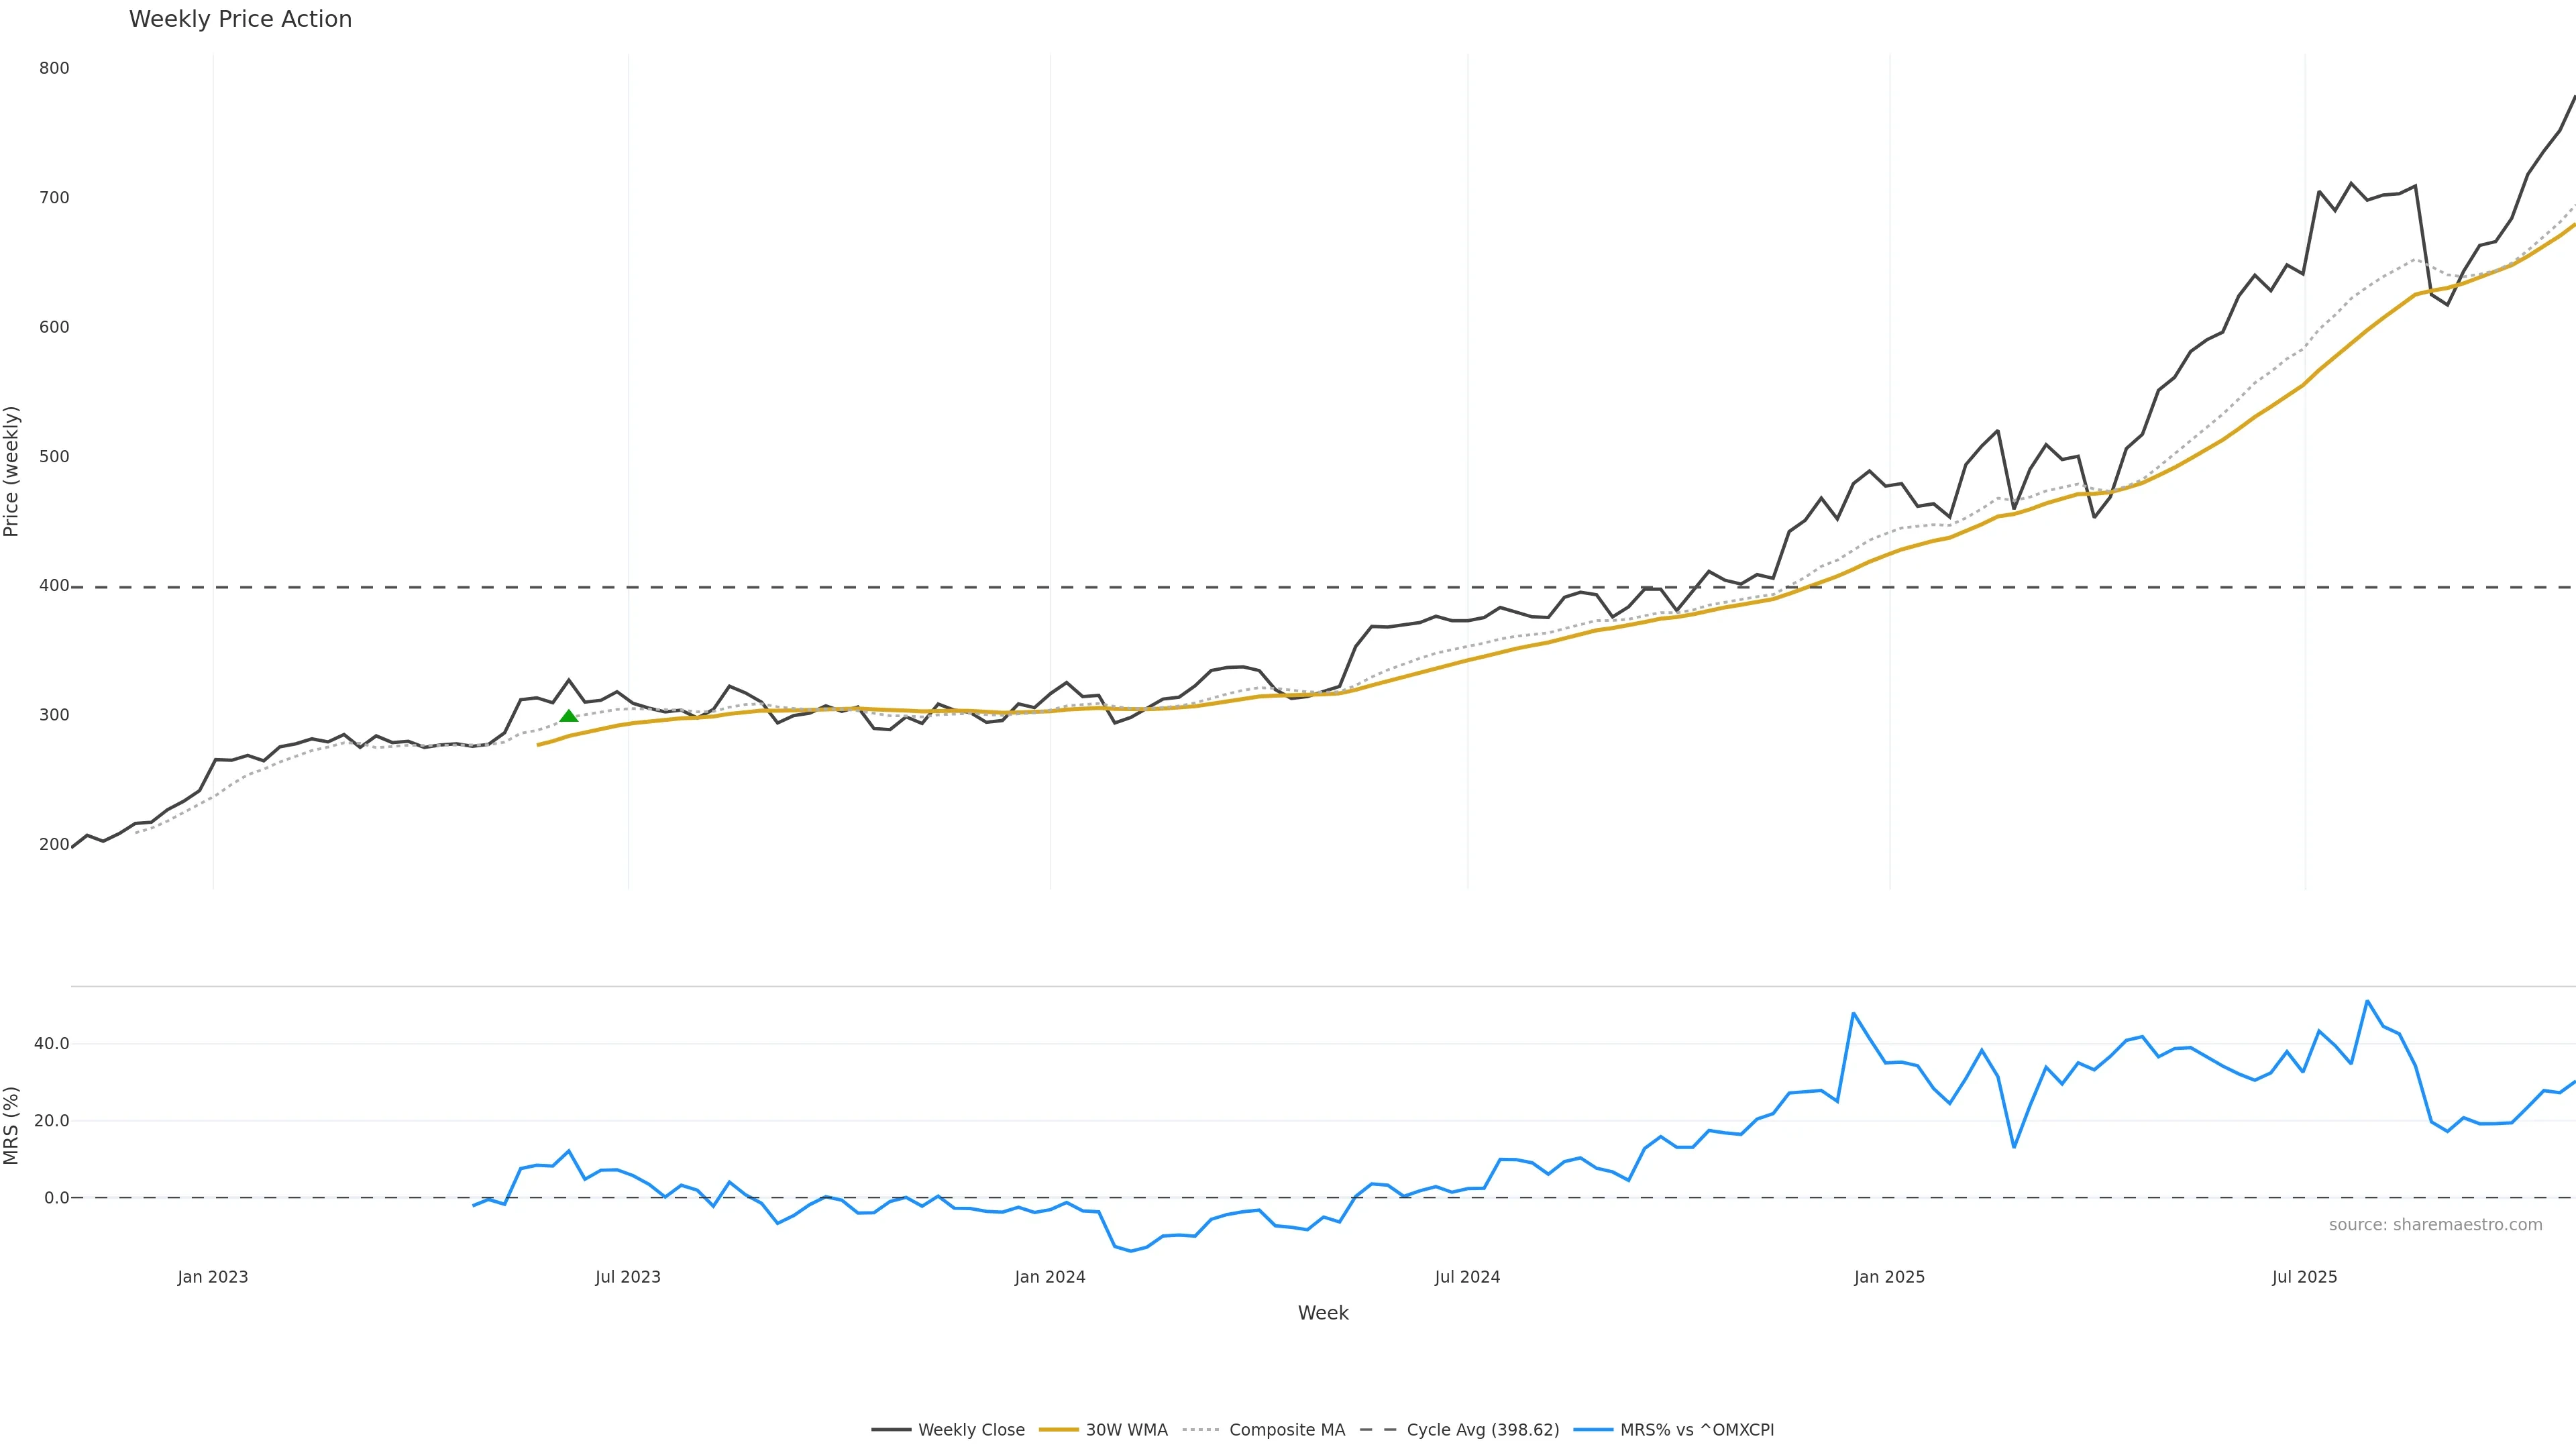The image size is (2576, 1449).
Task: Click the 0.0 tick label on the MRS axis
Action: tap(56, 1198)
